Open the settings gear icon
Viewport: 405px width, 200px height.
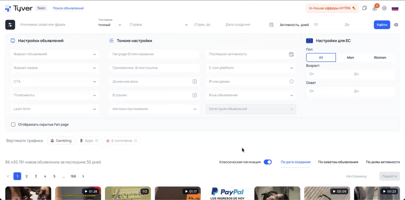pos(384,8)
